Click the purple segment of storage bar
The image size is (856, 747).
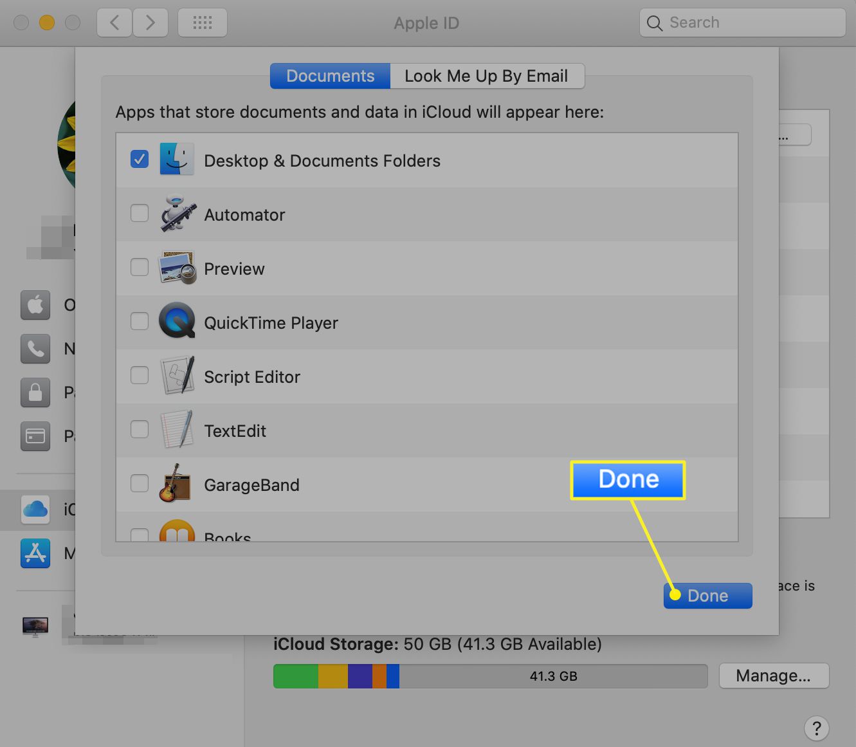(360, 676)
